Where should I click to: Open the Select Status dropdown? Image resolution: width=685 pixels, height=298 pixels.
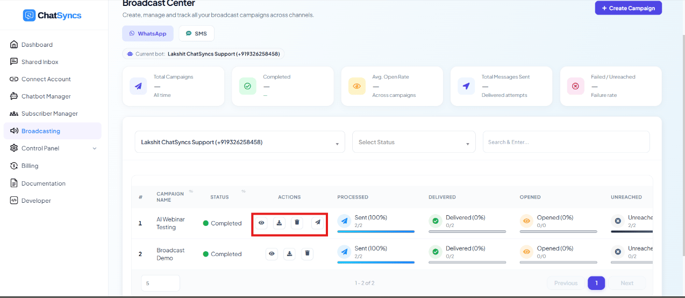(x=414, y=142)
